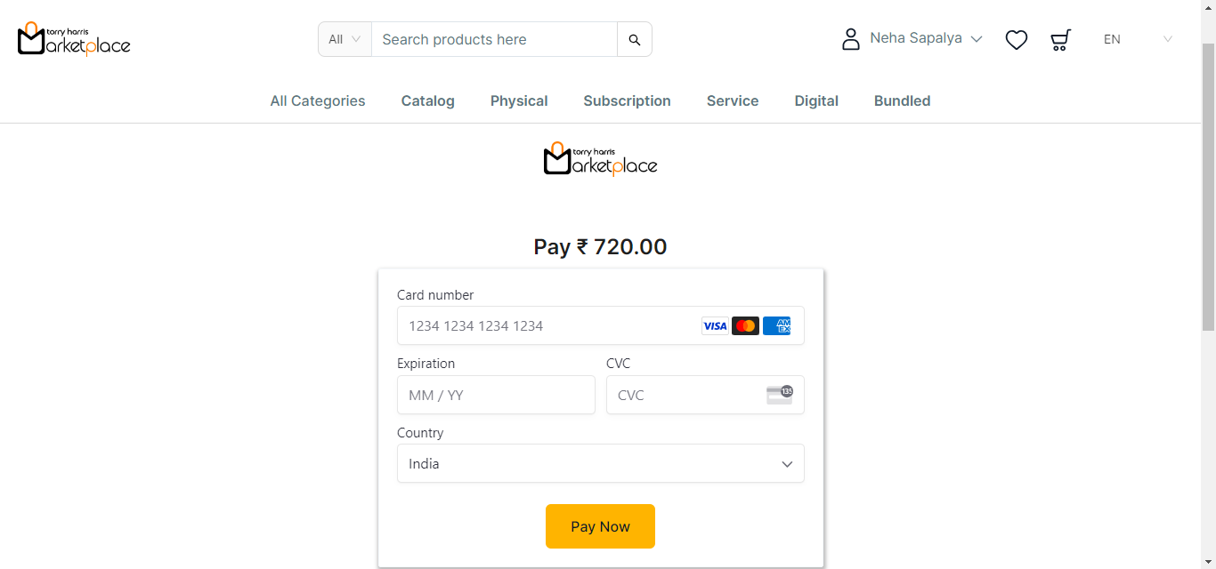
Task: Click the Marketplace logo in header
Action: tap(74, 39)
